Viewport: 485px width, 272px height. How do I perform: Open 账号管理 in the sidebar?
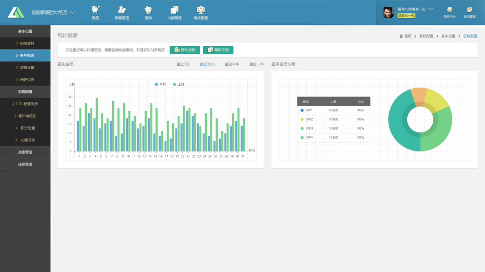[x=25, y=55]
